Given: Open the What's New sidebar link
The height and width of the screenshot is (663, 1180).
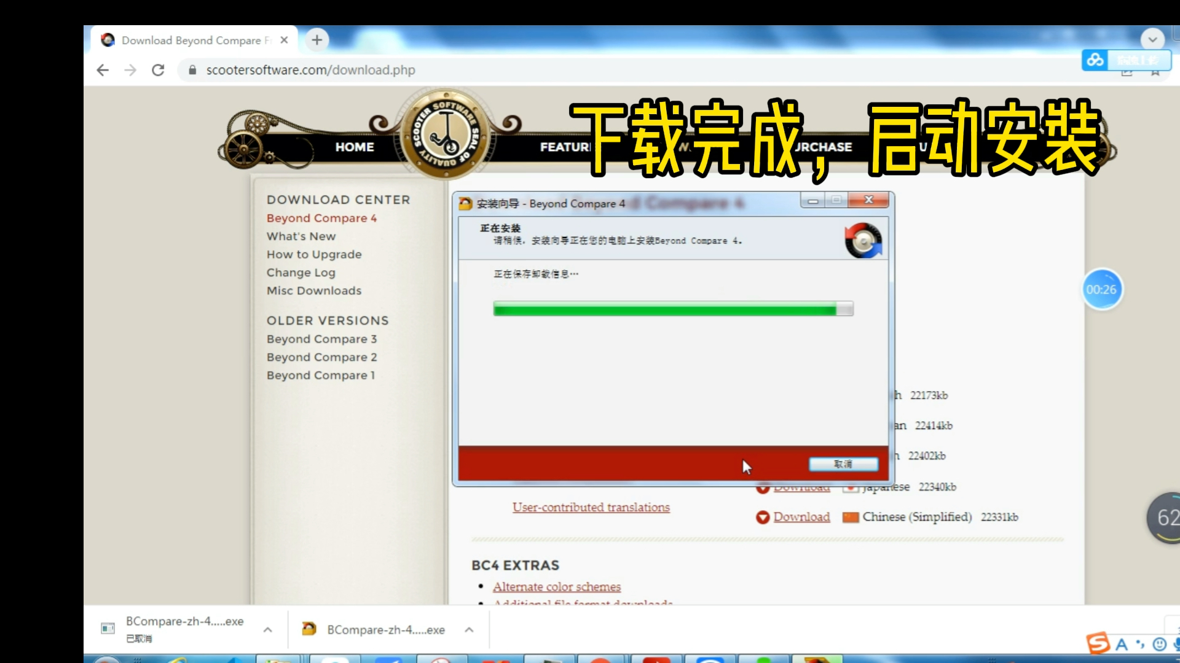Looking at the screenshot, I should [x=301, y=236].
